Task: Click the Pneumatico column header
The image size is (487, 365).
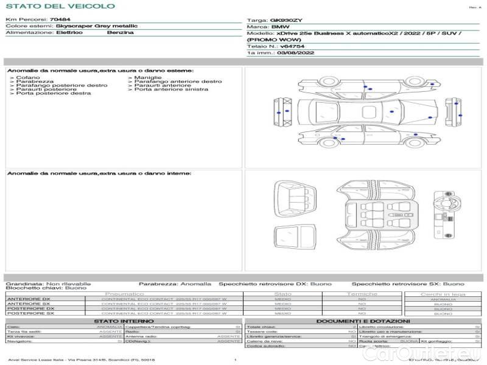Action: (x=141, y=294)
